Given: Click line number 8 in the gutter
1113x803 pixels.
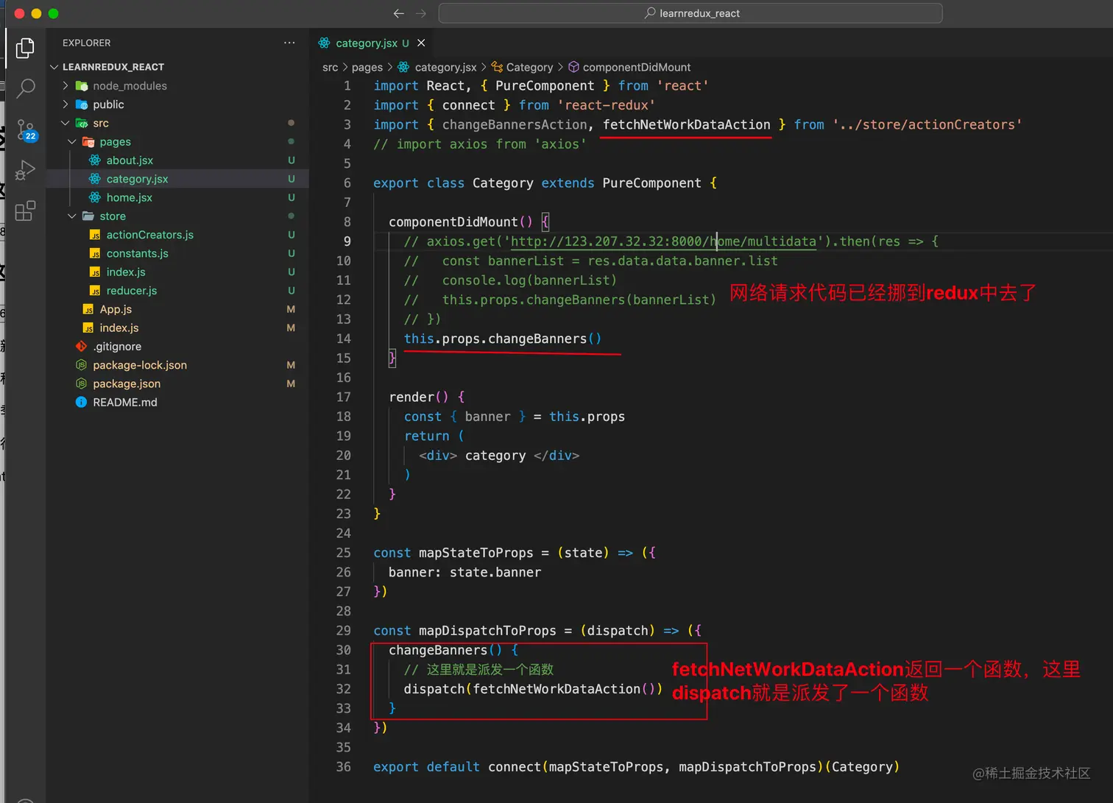Looking at the screenshot, I should (347, 222).
